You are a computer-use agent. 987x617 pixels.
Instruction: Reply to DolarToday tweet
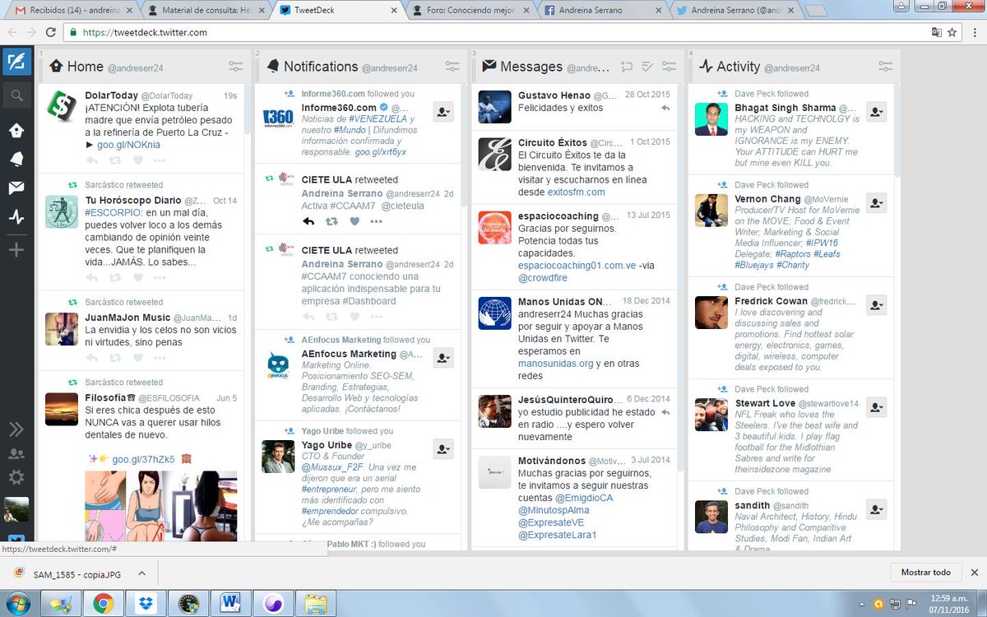tap(91, 160)
